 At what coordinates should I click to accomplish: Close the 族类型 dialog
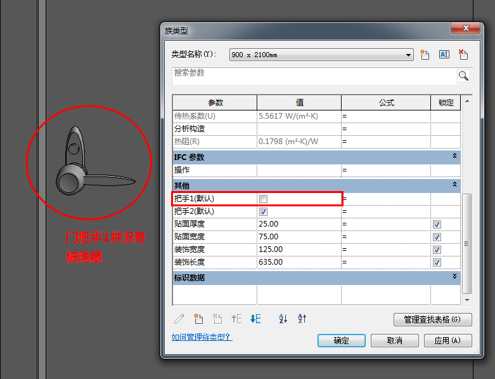click(x=466, y=28)
